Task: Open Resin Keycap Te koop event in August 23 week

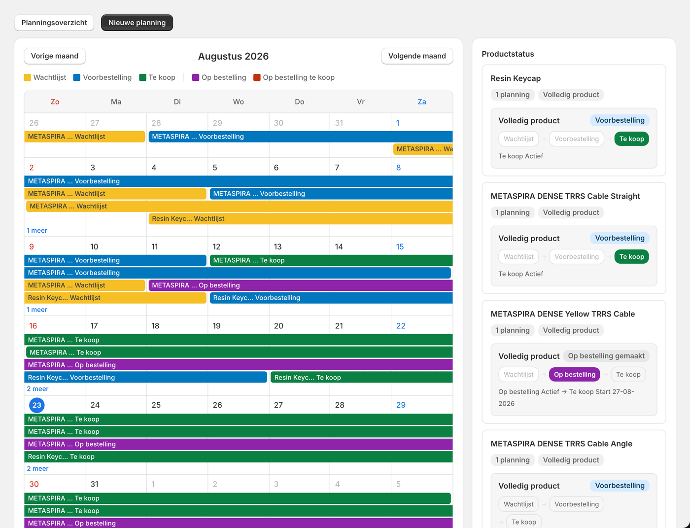Action: pos(239,457)
